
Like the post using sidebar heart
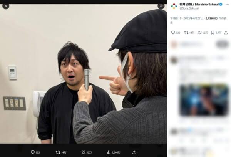tap(199, 33)
